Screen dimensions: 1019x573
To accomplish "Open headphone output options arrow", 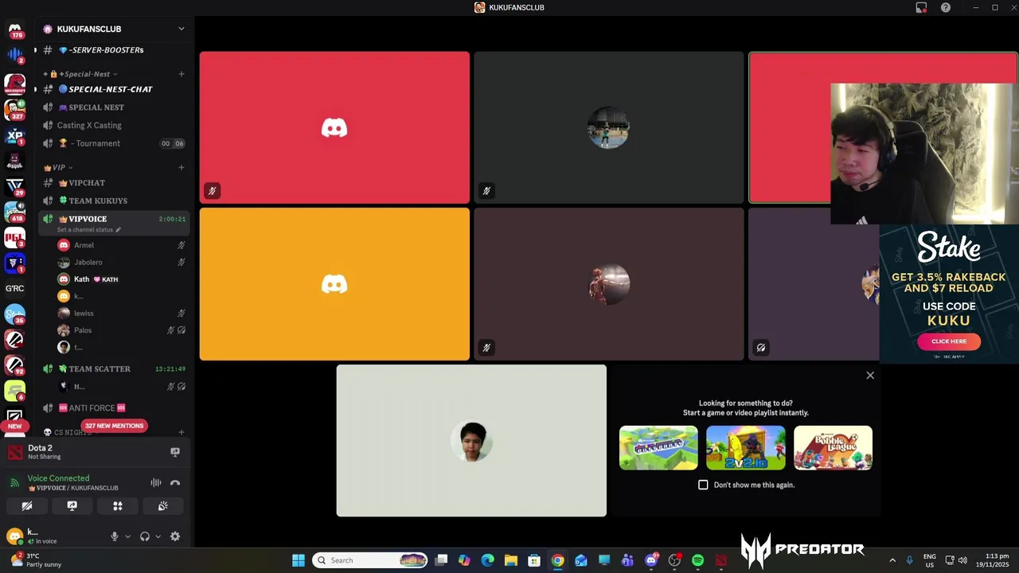I will click(158, 536).
